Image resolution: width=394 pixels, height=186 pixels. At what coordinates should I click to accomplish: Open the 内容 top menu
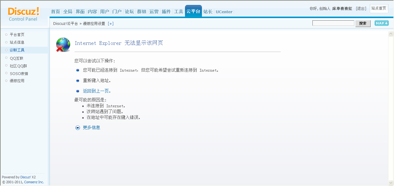(92, 12)
